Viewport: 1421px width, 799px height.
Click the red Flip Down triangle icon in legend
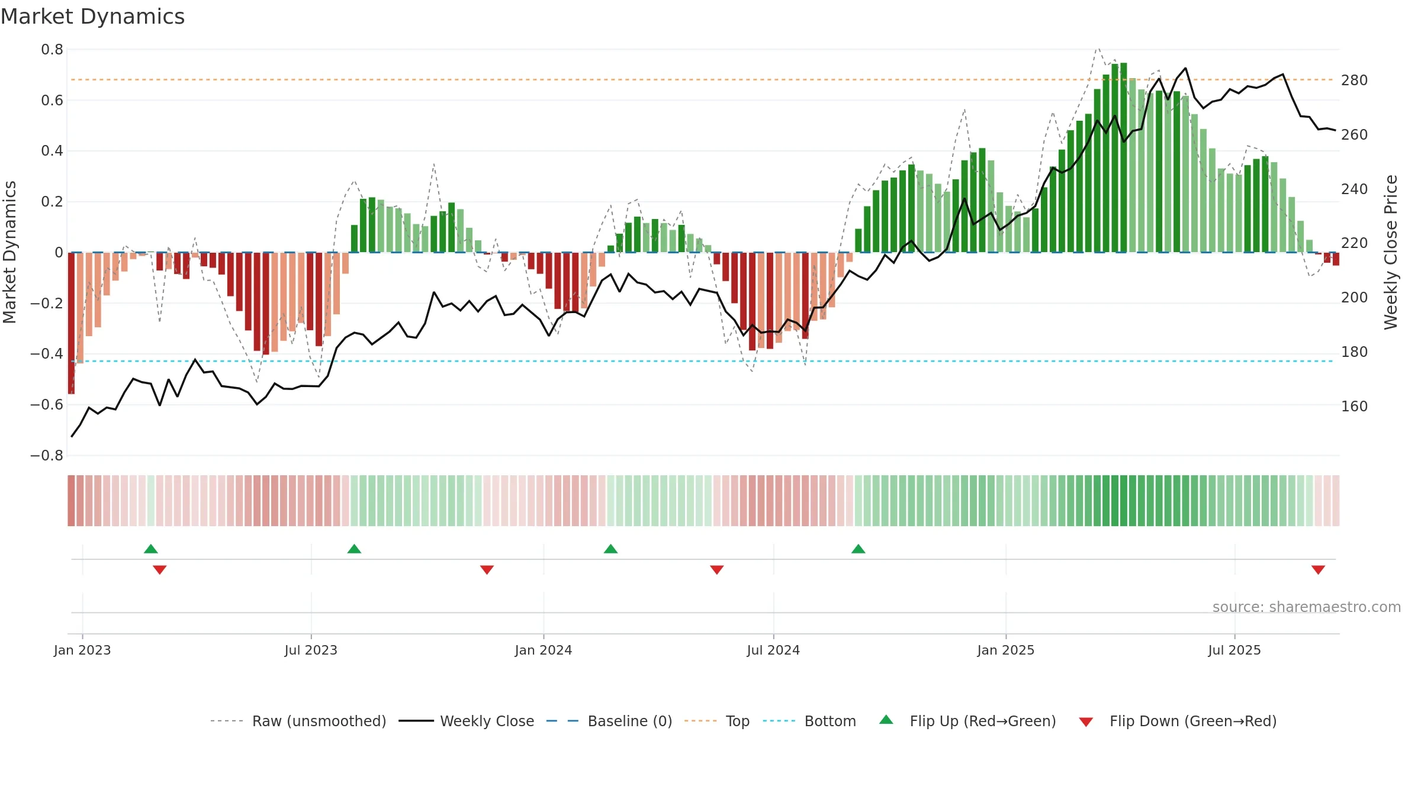(1086, 722)
